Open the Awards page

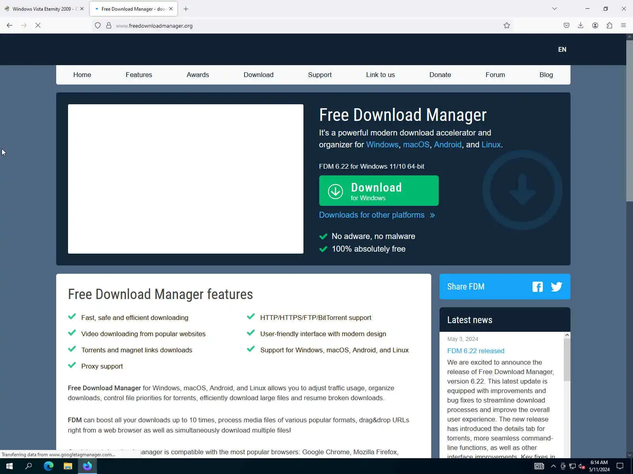point(198,75)
